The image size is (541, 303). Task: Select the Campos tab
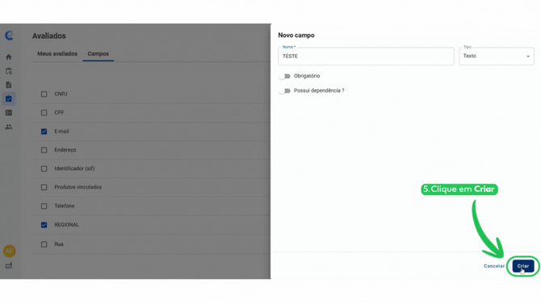(98, 54)
